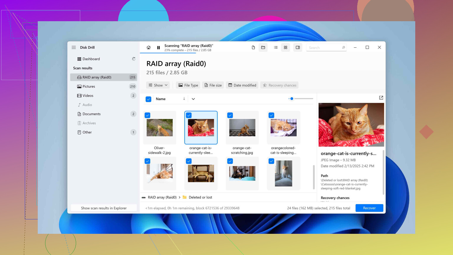Go to Dashboard in sidebar
The height and width of the screenshot is (255, 453).
coord(91,59)
